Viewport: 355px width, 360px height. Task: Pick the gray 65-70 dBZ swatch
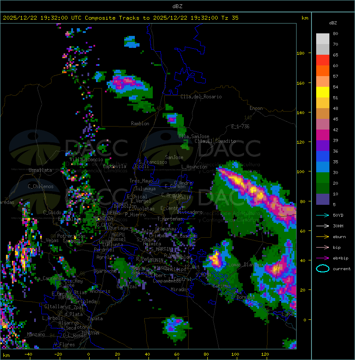pyautogui.click(x=323, y=49)
